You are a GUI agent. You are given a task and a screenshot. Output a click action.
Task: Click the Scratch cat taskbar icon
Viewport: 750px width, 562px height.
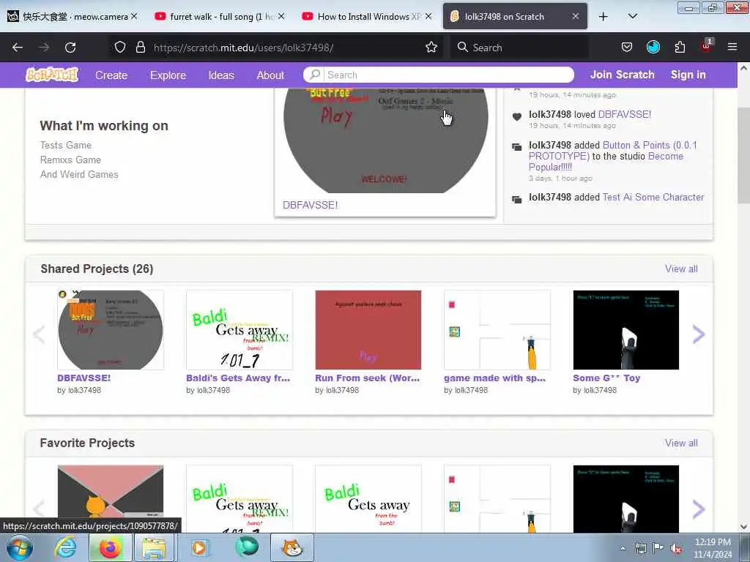tap(292, 547)
